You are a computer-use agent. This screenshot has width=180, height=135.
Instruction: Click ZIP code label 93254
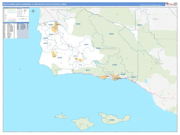(x=111, y=34)
